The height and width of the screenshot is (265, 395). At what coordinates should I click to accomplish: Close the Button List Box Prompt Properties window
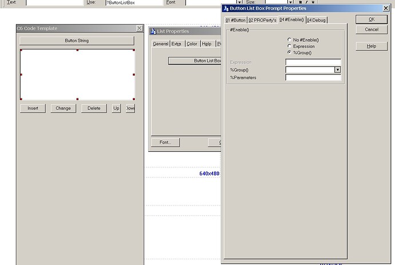pyautogui.click(x=386, y=9)
